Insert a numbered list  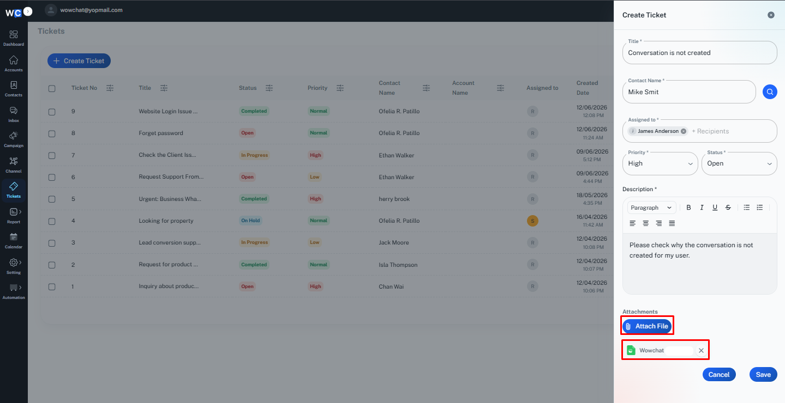760,207
